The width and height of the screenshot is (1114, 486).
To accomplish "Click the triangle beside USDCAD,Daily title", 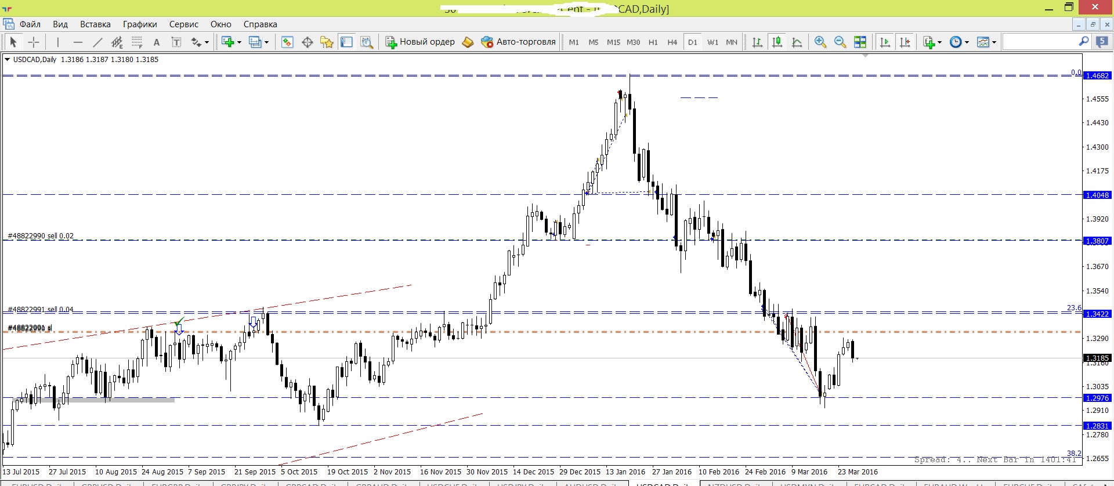I will click(7, 59).
